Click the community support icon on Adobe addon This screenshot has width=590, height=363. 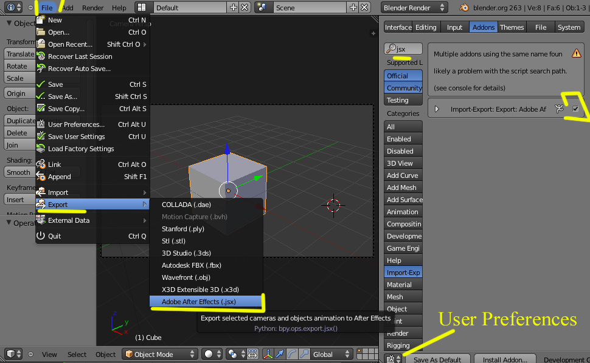point(560,109)
